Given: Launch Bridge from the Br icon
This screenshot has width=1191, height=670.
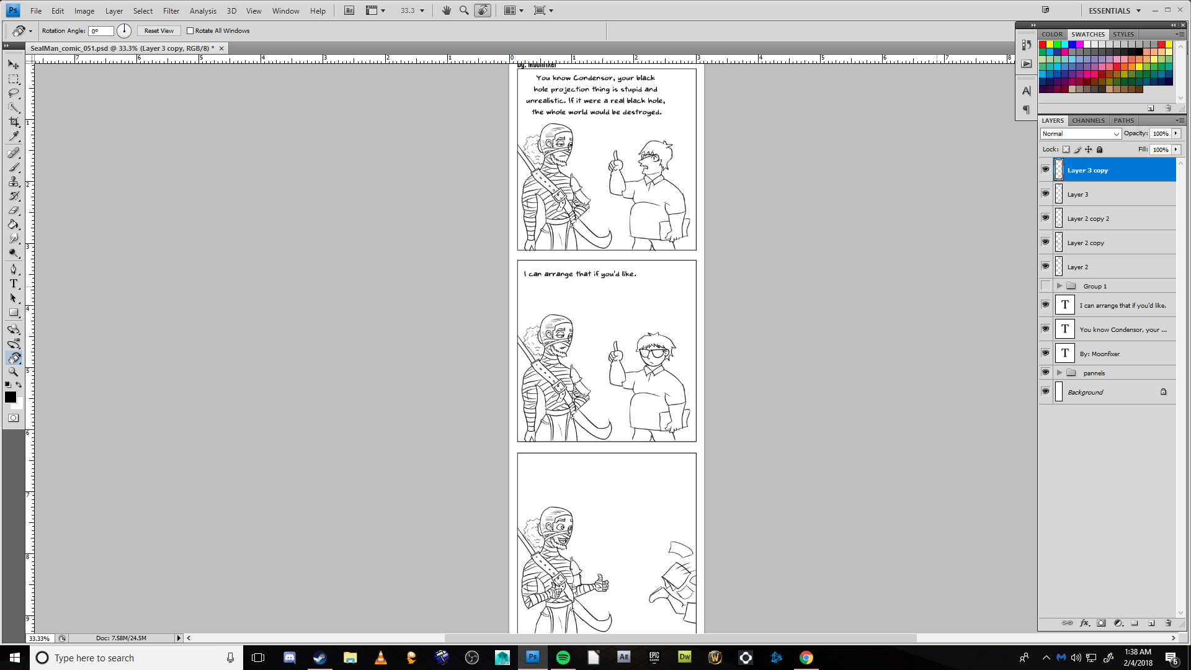Looking at the screenshot, I should click(349, 11).
